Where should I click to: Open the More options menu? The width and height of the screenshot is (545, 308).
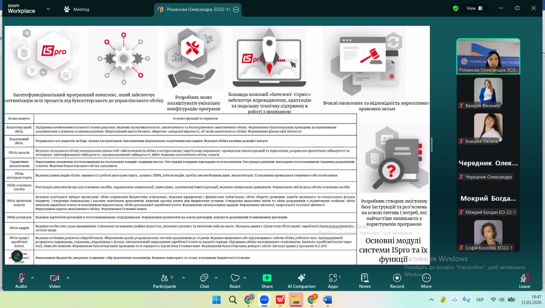[x=426, y=281]
